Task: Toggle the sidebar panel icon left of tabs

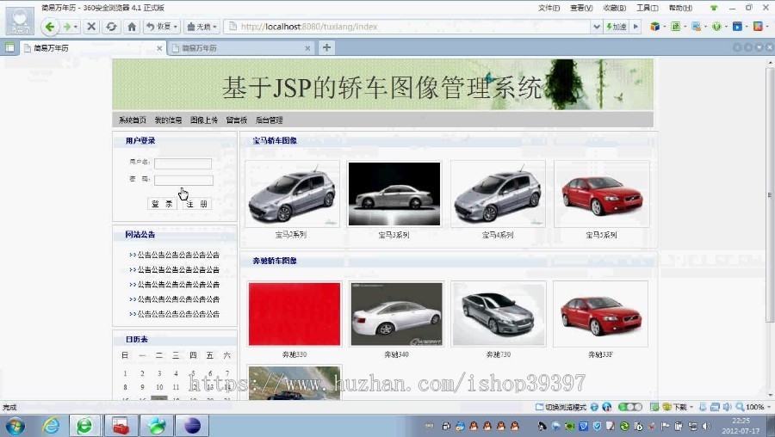Action: 9,47
